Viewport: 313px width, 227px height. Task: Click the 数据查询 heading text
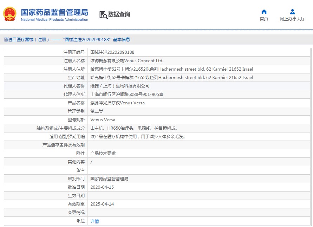pos(119,14)
